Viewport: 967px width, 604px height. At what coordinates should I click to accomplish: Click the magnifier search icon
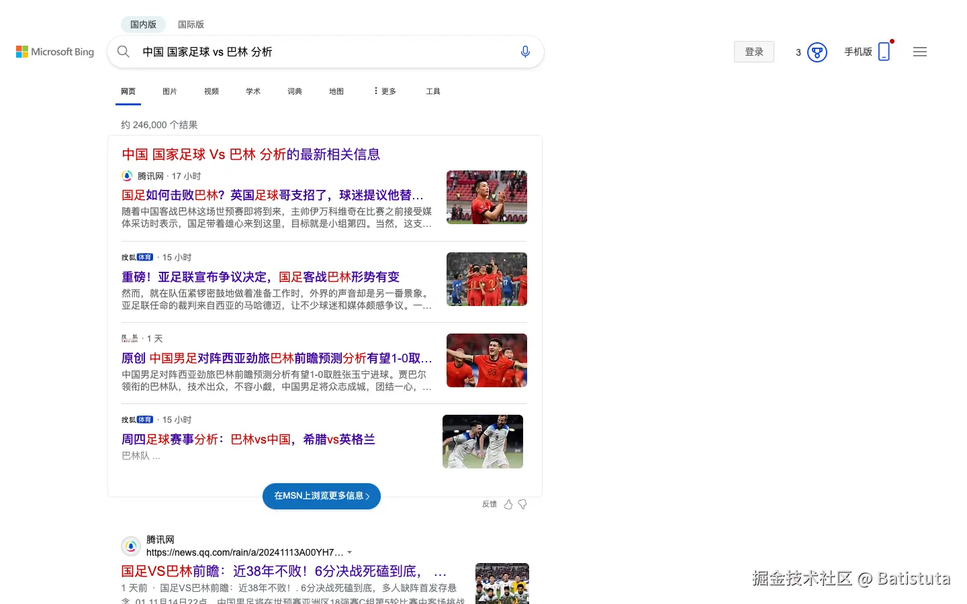(124, 52)
